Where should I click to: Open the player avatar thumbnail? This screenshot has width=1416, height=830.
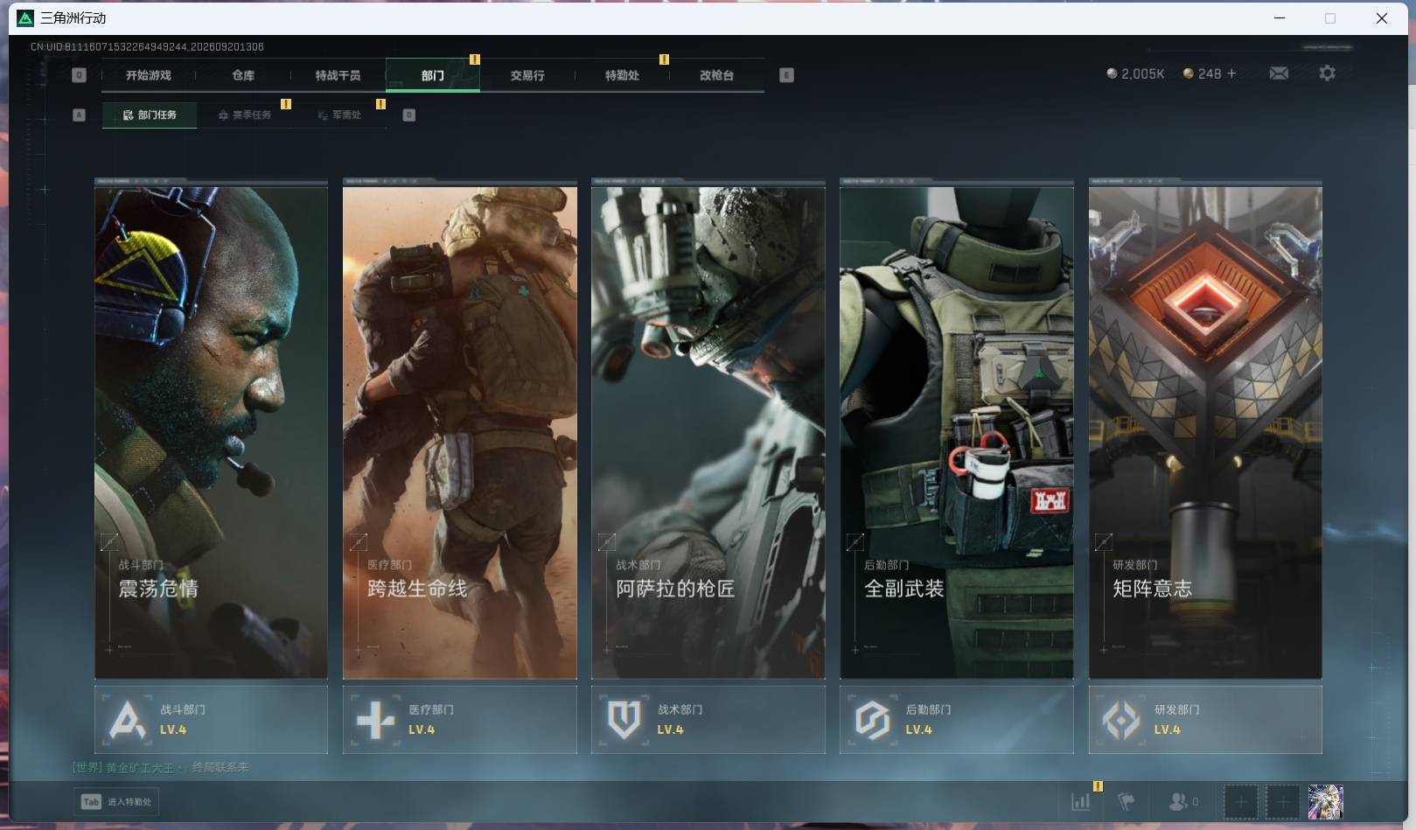coord(1325,801)
